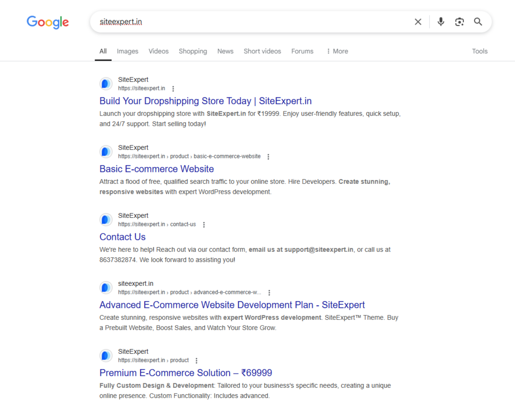Open the Forums tab
Screen dimensions: 515x413
point(302,51)
